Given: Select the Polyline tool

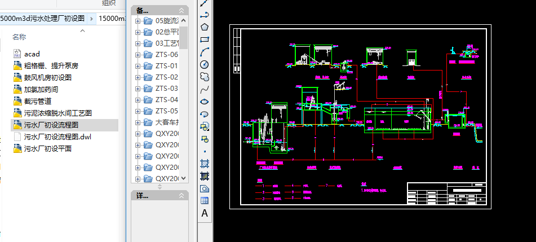Looking at the screenshot, I should click(205, 14).
